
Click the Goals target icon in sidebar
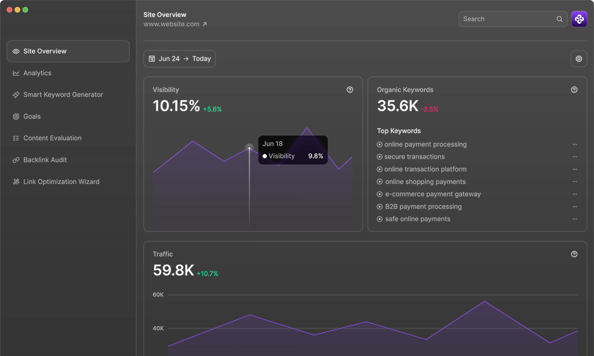16,116
